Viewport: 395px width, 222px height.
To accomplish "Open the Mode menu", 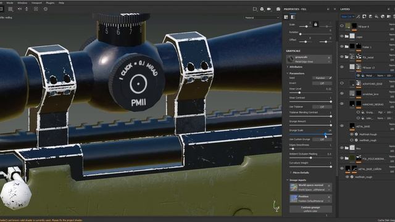I will (10, 2).
